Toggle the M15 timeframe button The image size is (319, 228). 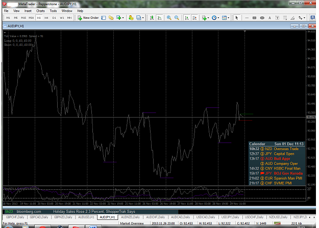23,18
